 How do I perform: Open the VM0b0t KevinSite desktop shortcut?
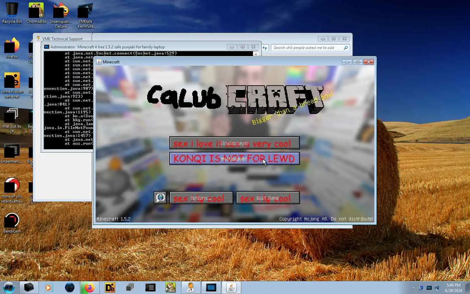click(x=86, y=15)
